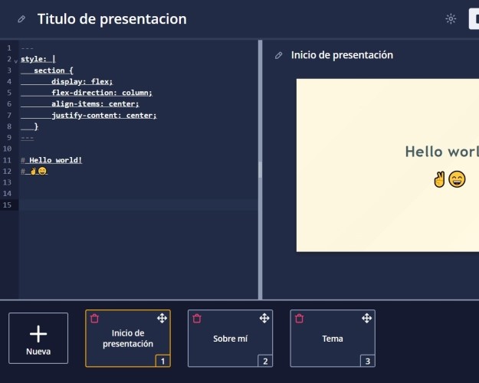This screenshot has height=383, width=479.
Task: Click trash icon on Sobre mí slide
Action: (197, 318)
